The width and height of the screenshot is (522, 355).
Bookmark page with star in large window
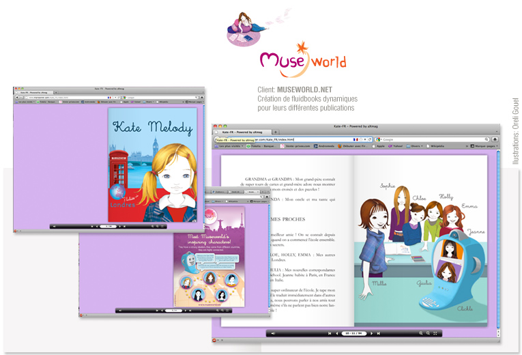(x=361, y=139)
